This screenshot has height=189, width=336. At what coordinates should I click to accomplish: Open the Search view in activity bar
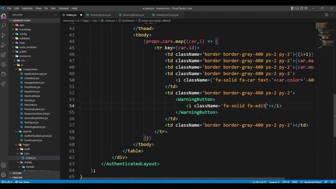(4, 26)
